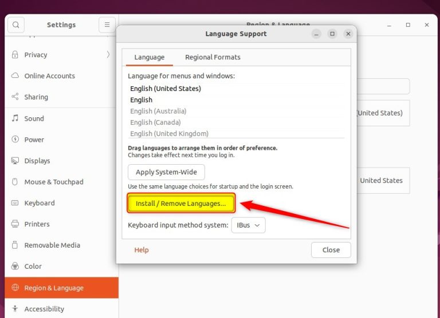Image resolution: width=440 pixels, height=318 pixels.
Task: Minimize the Settings window
Action: coord(389,25)
